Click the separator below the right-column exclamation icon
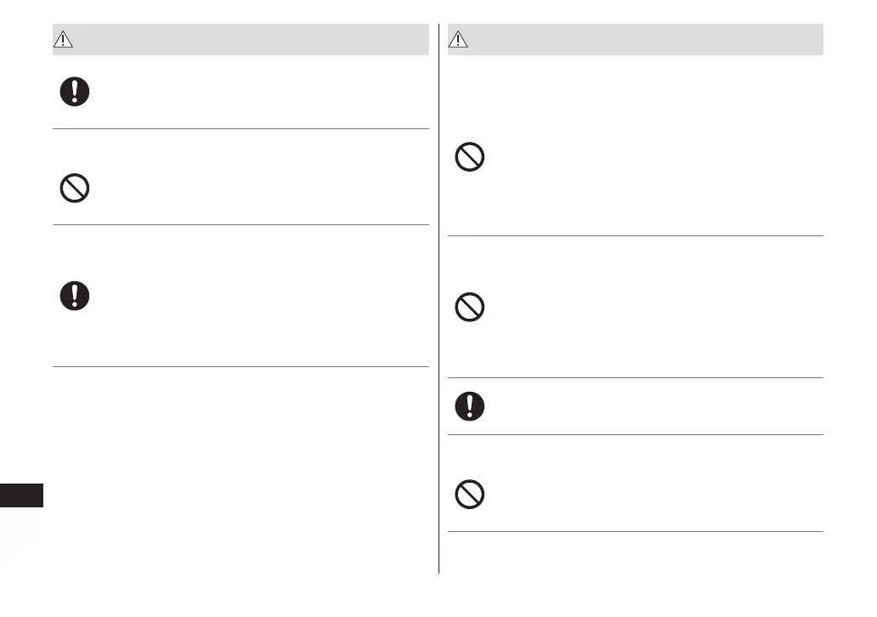 tap(636, 435)
